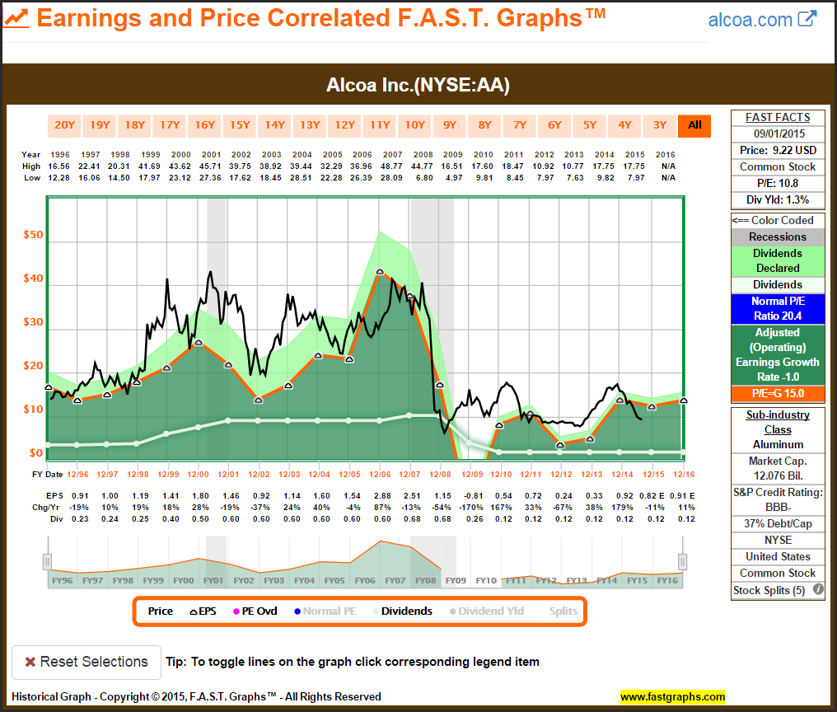The width and height of the screenshot is (837, 712).
Task: Click the EPS triangle marker at 12/00
Action: point(198,343)
